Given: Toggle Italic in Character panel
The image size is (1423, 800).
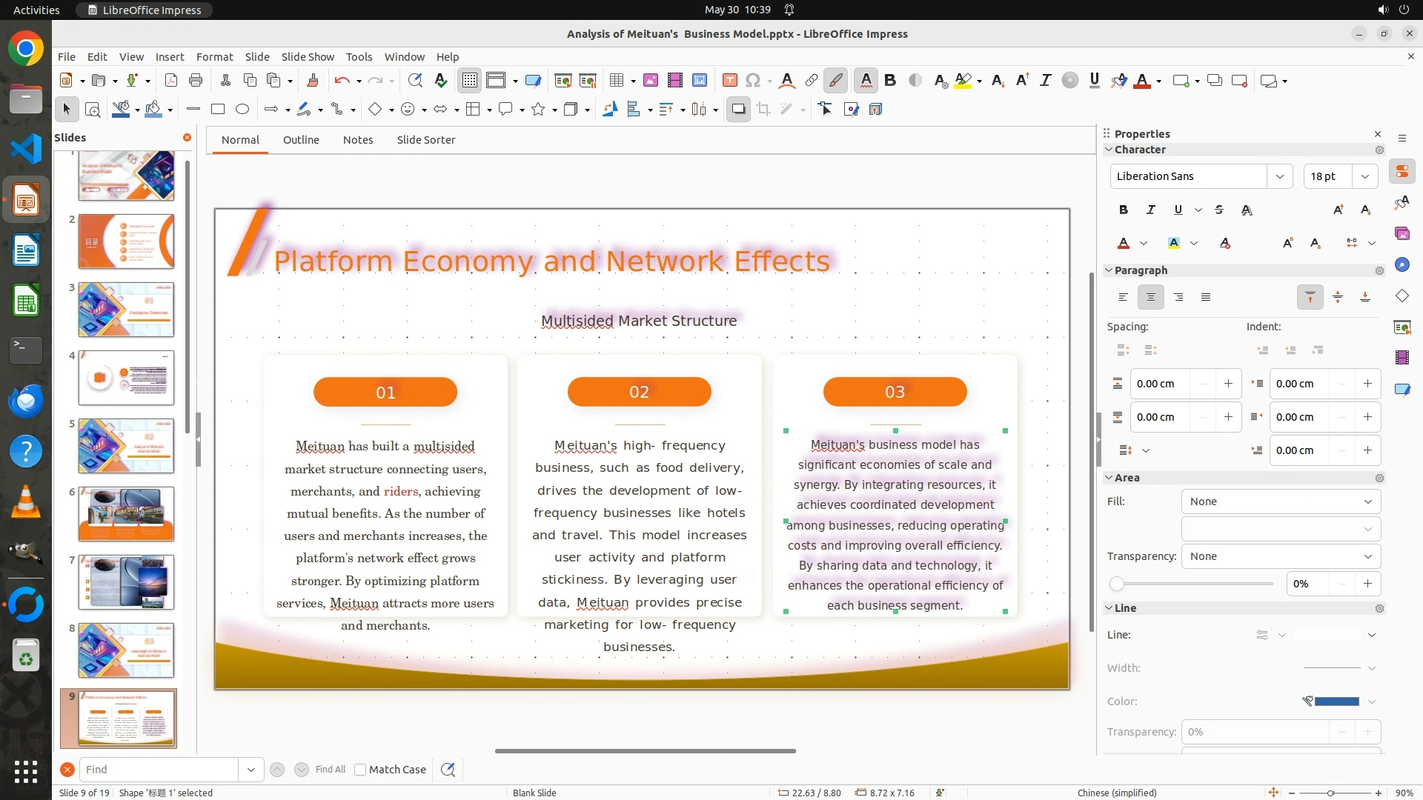Looking at the screenshot, I should pyautogui.click(x=1151, y=210).
